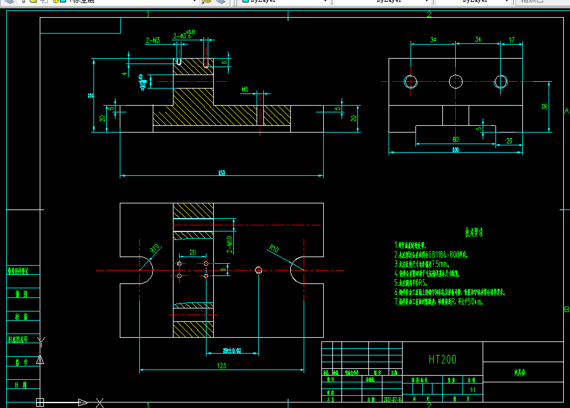570x408 pixels.
Task: Click the part name text right of HT200
Action: pyautogui.click(x=520, y=373)
